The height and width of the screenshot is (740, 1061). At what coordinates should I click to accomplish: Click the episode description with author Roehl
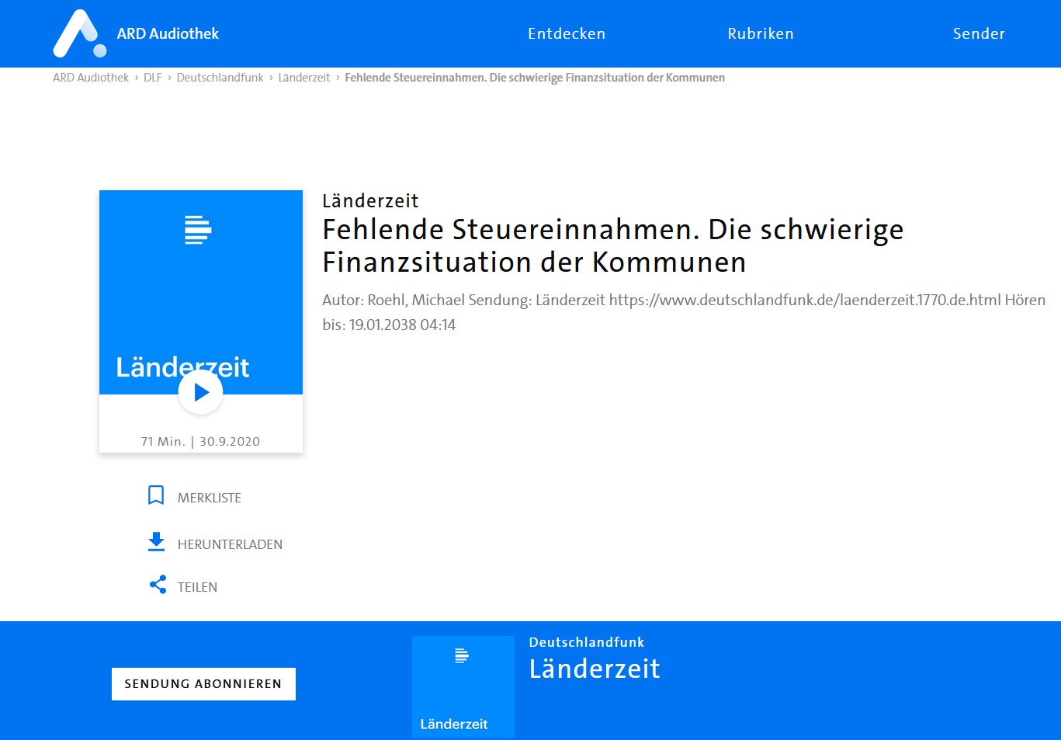[x=684, y=312]
